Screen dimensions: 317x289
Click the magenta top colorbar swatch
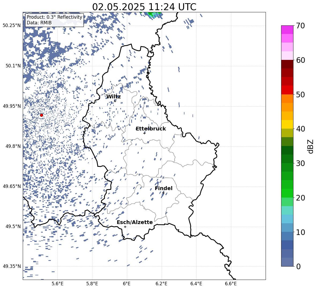pos(287,30)
